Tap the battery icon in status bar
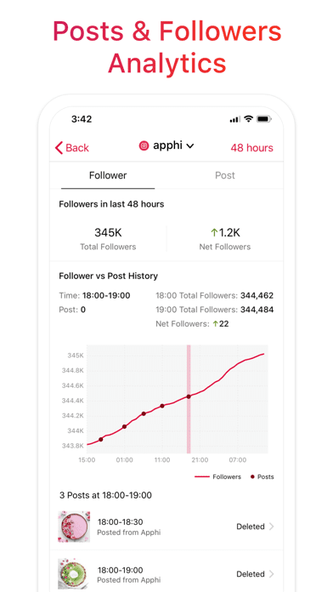 tap(264, 119)
